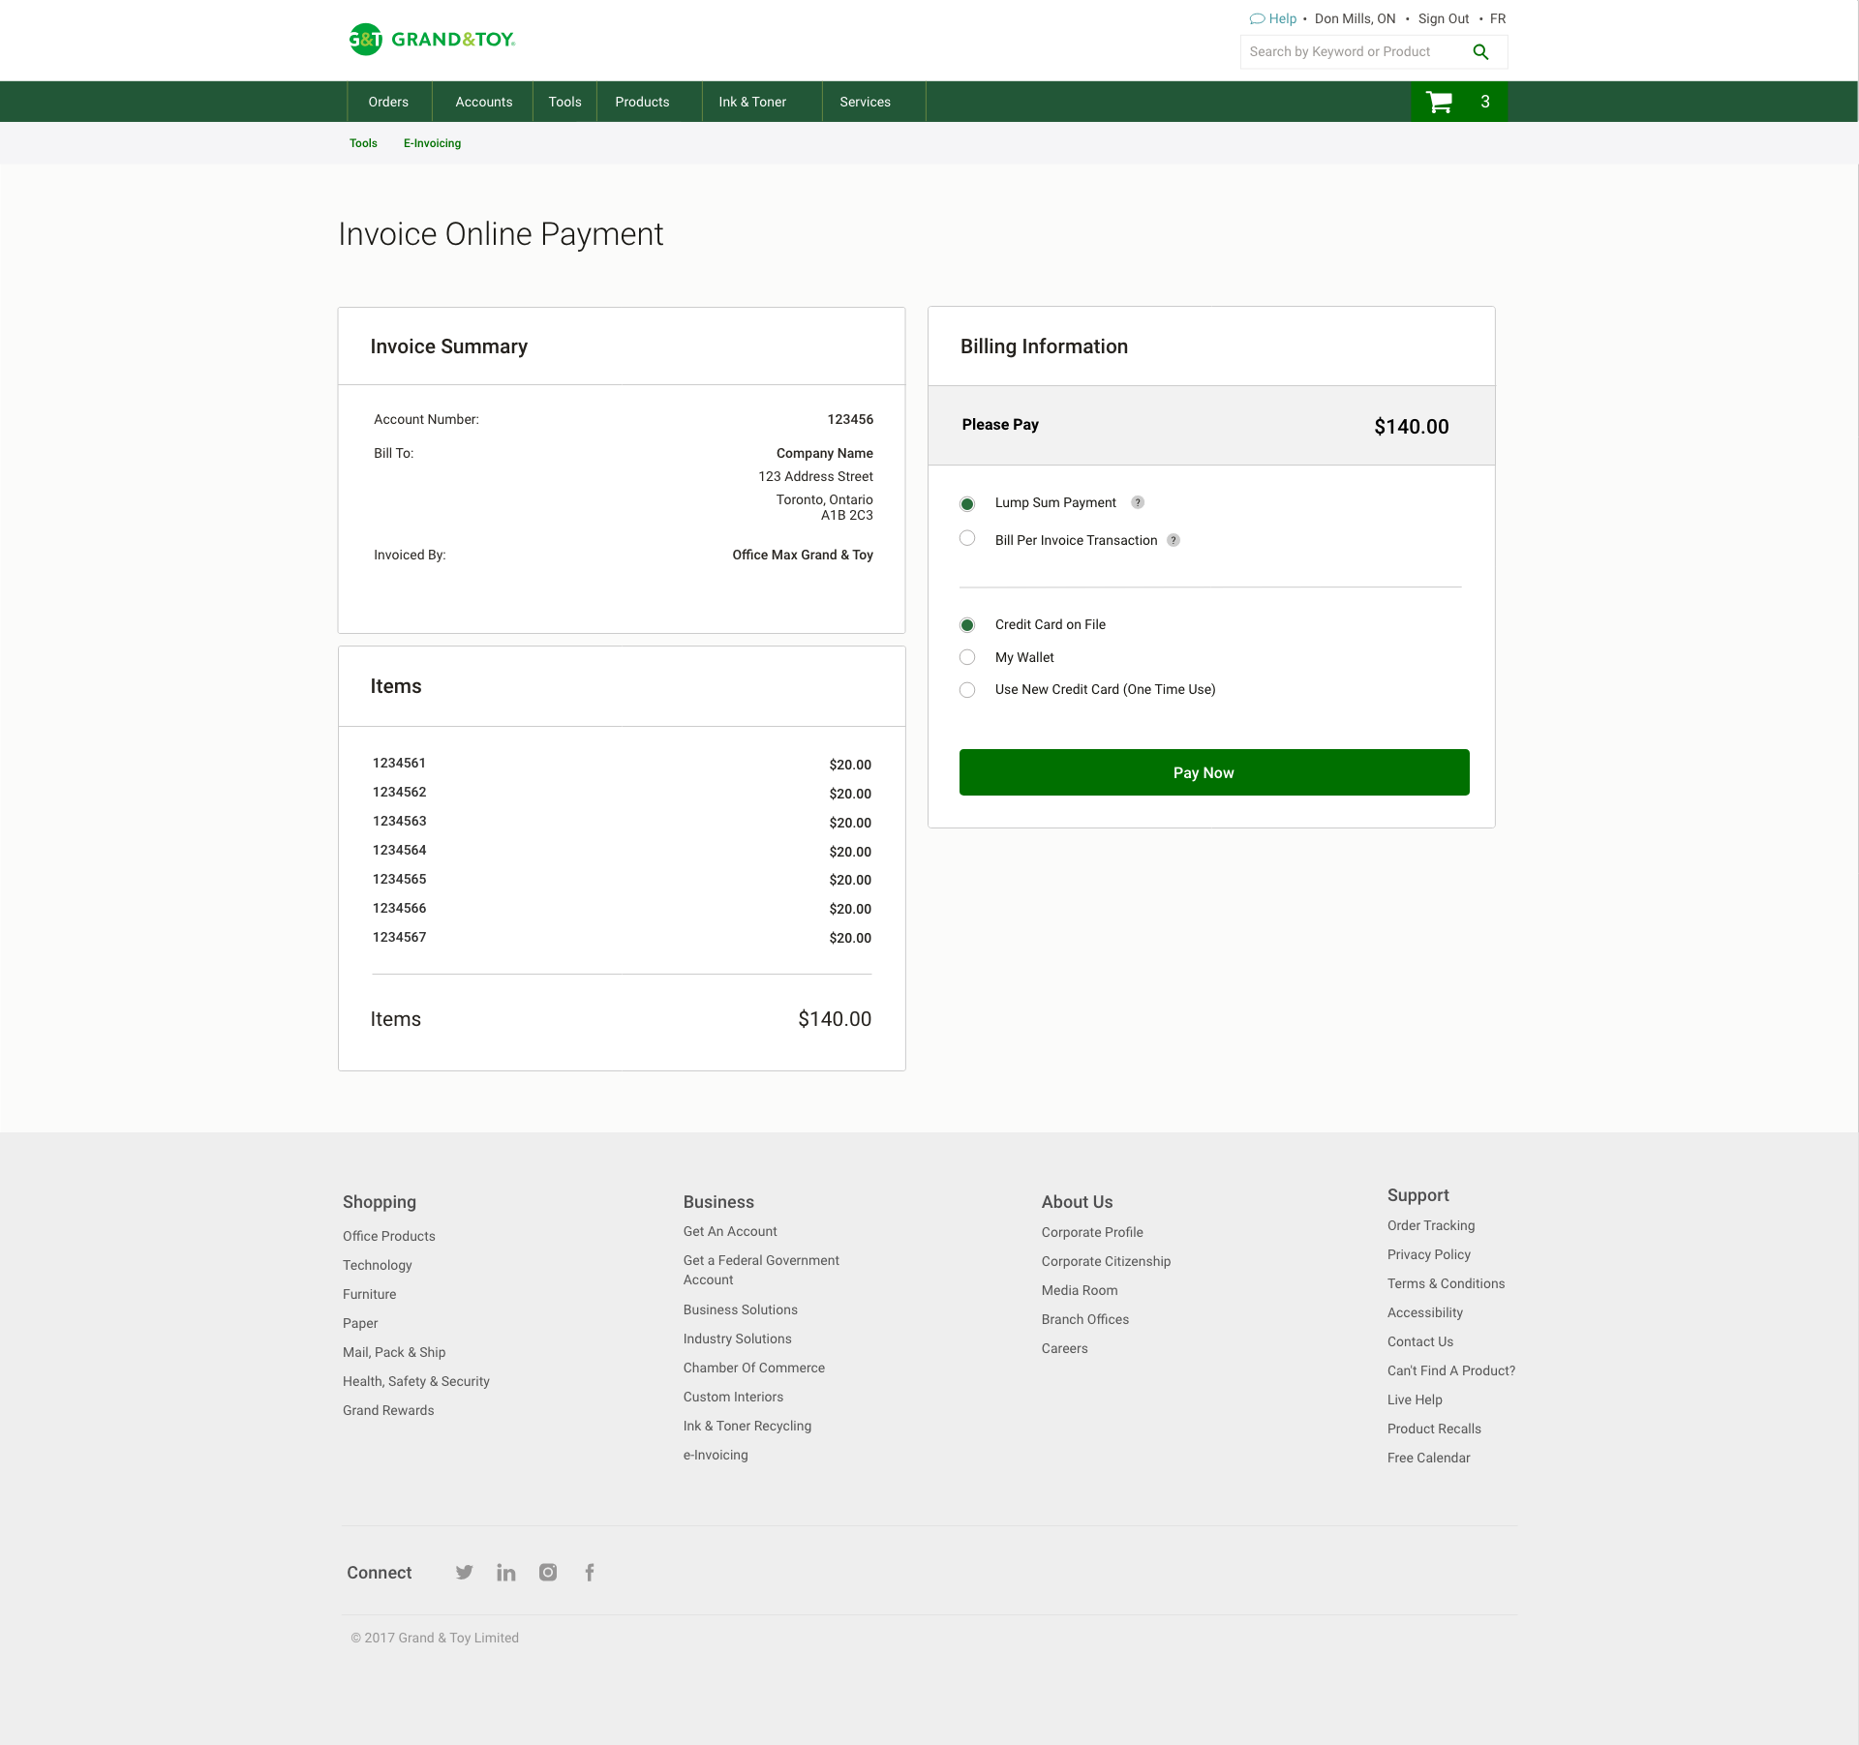This screenshot has height=1745, width=1859.
Task: Open the Live Help link
Action: (x=1415, y=1399)
